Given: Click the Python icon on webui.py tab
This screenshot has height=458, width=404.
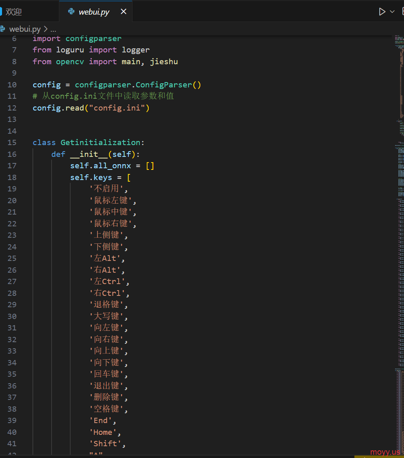Looking at the screenshot, I should click(71, 12).
